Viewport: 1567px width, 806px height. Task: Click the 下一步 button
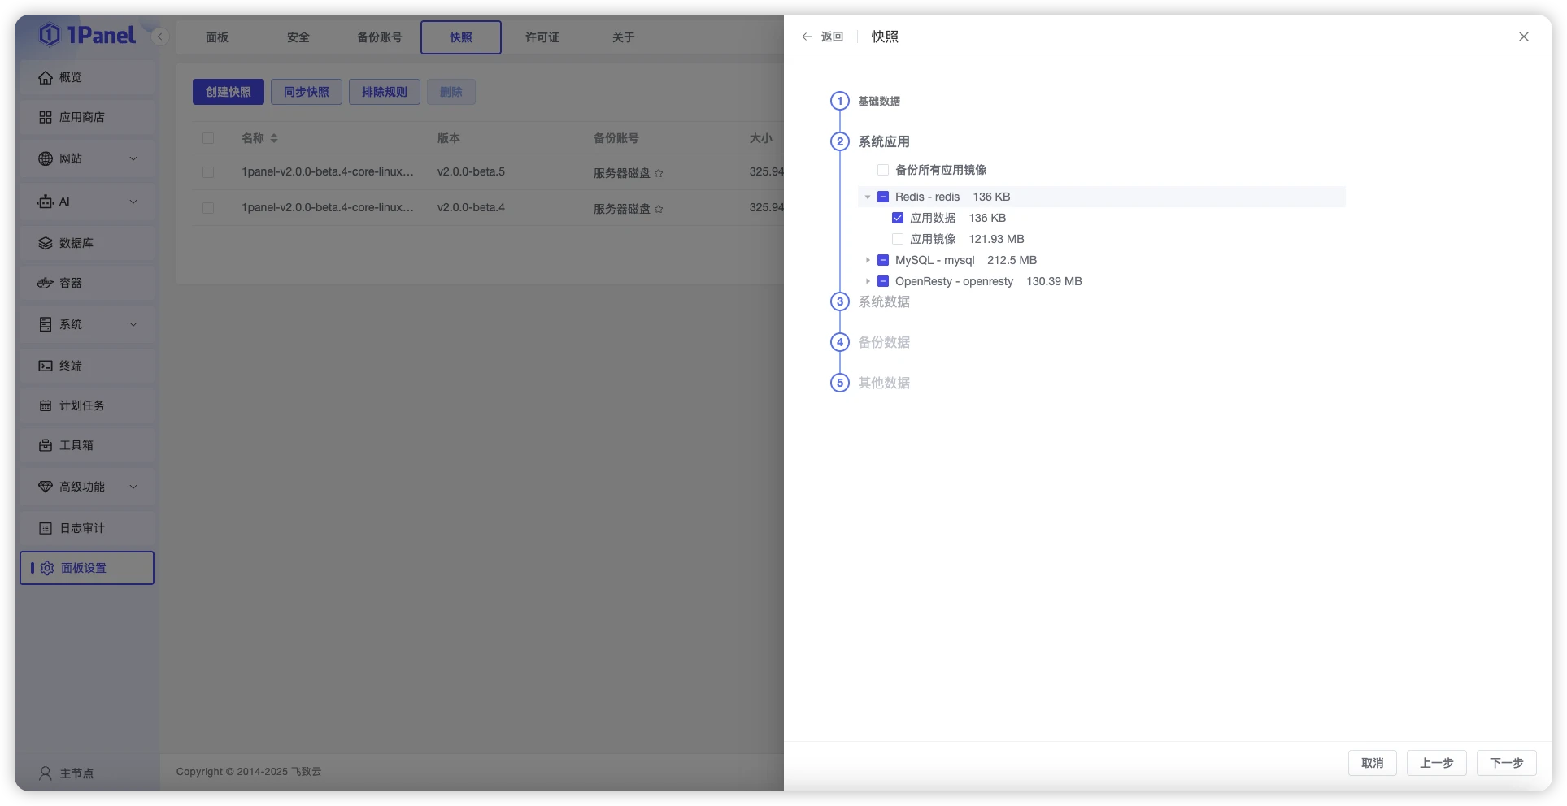[x=1506, y=762]
